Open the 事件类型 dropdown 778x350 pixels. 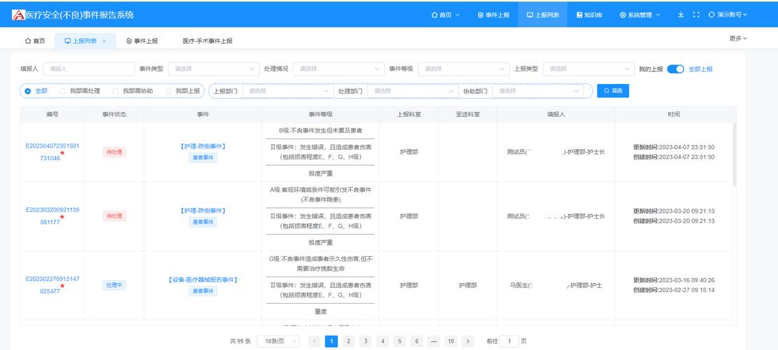point(214,69)
